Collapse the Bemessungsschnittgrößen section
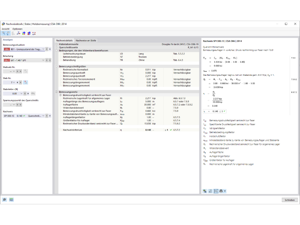300x225 pixels. point(56,66)
